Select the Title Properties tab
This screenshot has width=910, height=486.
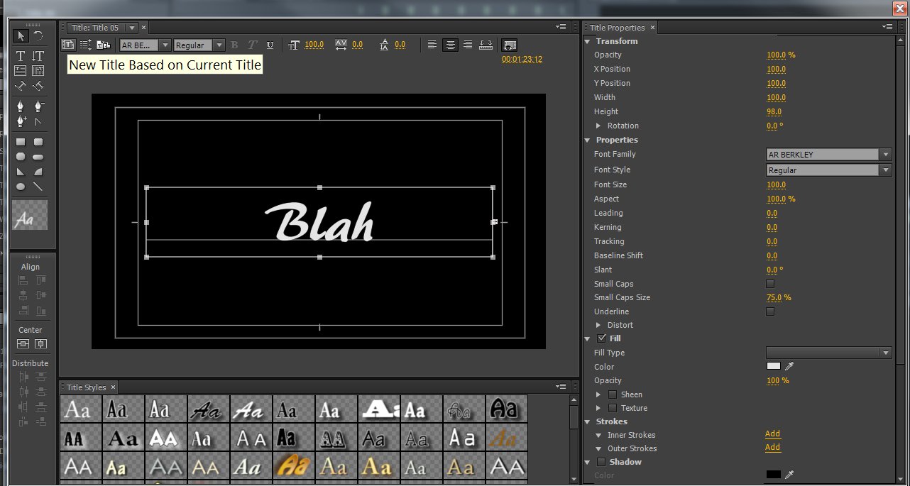pyautogui.click(x=617, y=28)
